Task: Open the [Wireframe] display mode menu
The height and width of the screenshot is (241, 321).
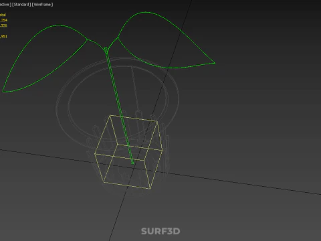Action: [x=42, y=5]
